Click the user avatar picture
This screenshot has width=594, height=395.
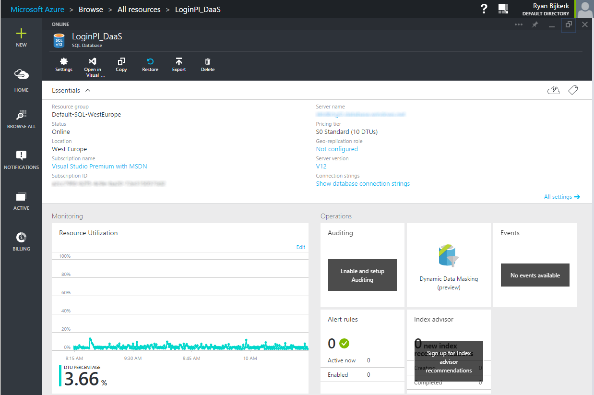tap(584, 9)
